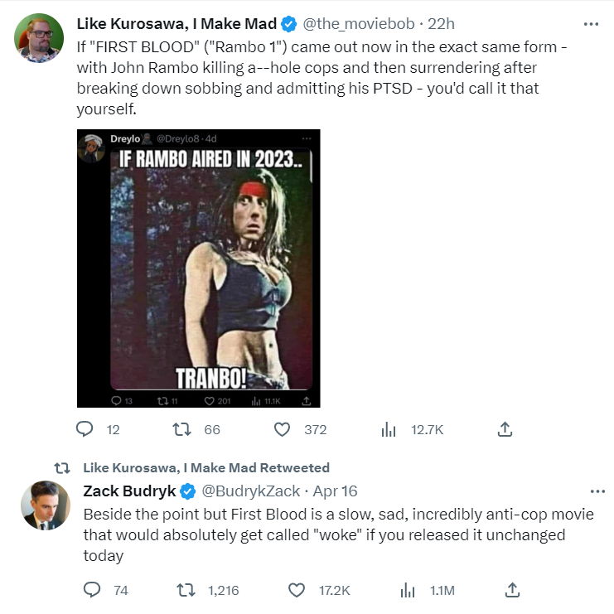Screen dimensions: 614x614
Task: Retweet the_moviebob's First Blood tweet
Action: [182, 429]
